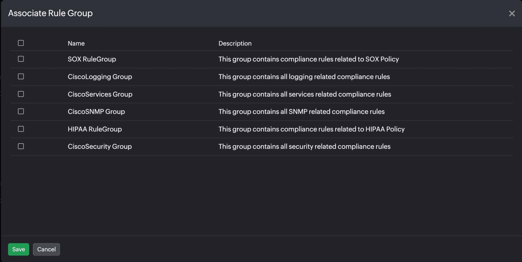Check the HIPAA RuleGroup checkbox
This screenshot has width=522, height=262.
(x=21, y=129)
